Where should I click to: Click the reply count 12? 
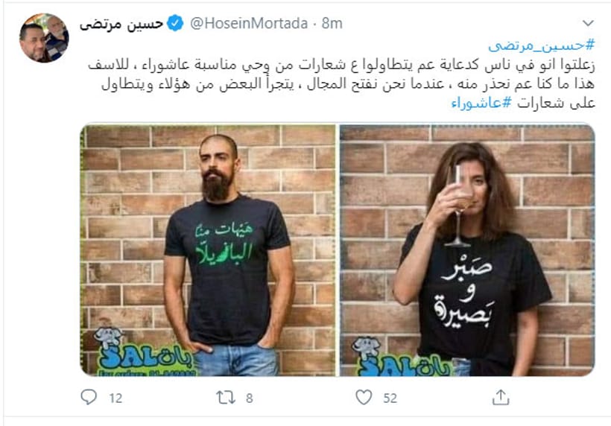pyautogui.click(x=115, y=398)
